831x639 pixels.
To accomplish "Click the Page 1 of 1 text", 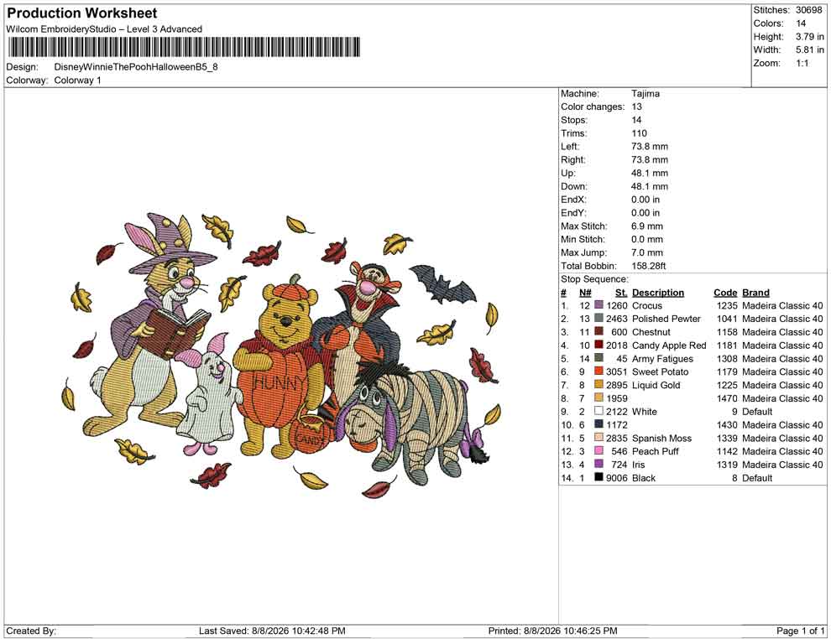I will click(x=800, y=631).
